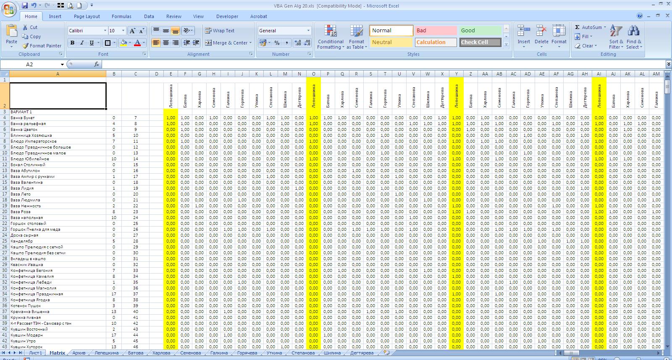Open Print Preview from Quick Access

coord(70,5)
